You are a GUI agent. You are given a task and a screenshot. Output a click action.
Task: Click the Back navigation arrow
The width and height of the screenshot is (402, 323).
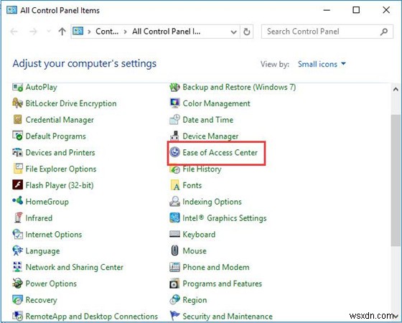14,32
